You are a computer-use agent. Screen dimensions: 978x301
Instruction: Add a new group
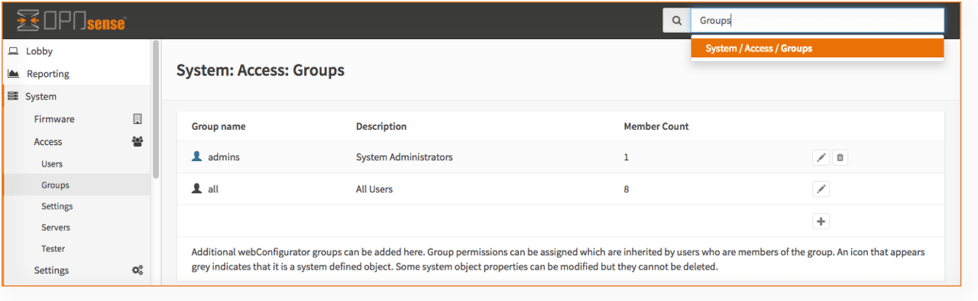point(821,221)
